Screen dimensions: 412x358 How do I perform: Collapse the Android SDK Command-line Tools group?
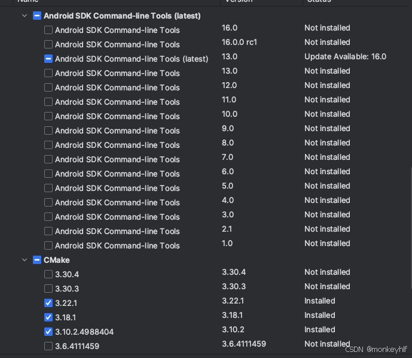(25, 16)
